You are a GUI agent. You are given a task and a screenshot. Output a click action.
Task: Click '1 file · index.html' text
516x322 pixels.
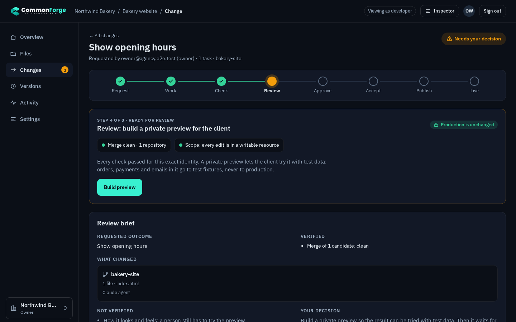pyautogui.click(x=121, y=283)
